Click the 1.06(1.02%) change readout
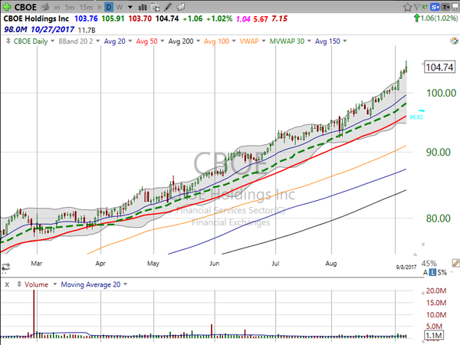 coord(439,18)
